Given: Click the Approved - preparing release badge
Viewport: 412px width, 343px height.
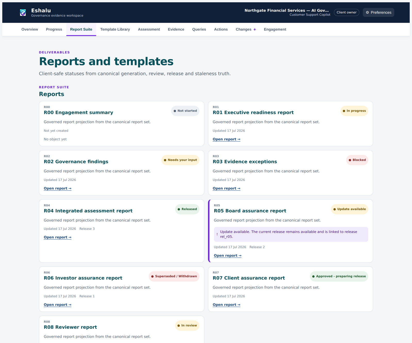Looking at the screenshot, I should [x=339, y=276].
